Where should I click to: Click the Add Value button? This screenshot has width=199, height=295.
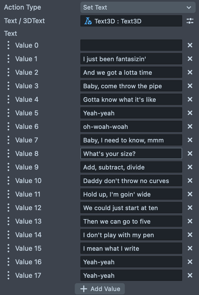click(100, 289)
